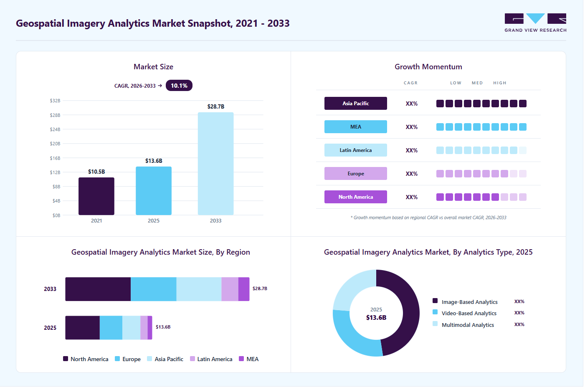Image resolution: width=585 pixels, height=387 pixels.
Task: Select the MEA region label in Growth Momentum
Action: click(x=356, y=127)
